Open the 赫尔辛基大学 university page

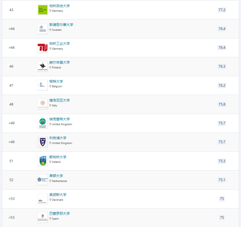(x=59, y=62)
